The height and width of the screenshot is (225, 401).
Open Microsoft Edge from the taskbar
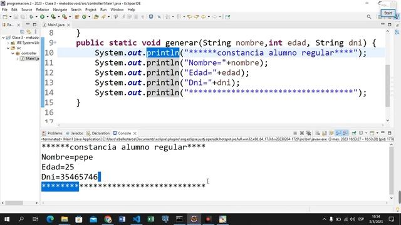pos(50,219)
